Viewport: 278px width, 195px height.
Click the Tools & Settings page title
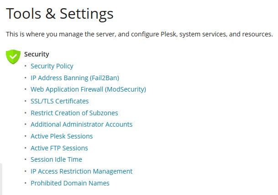(59, 14)
